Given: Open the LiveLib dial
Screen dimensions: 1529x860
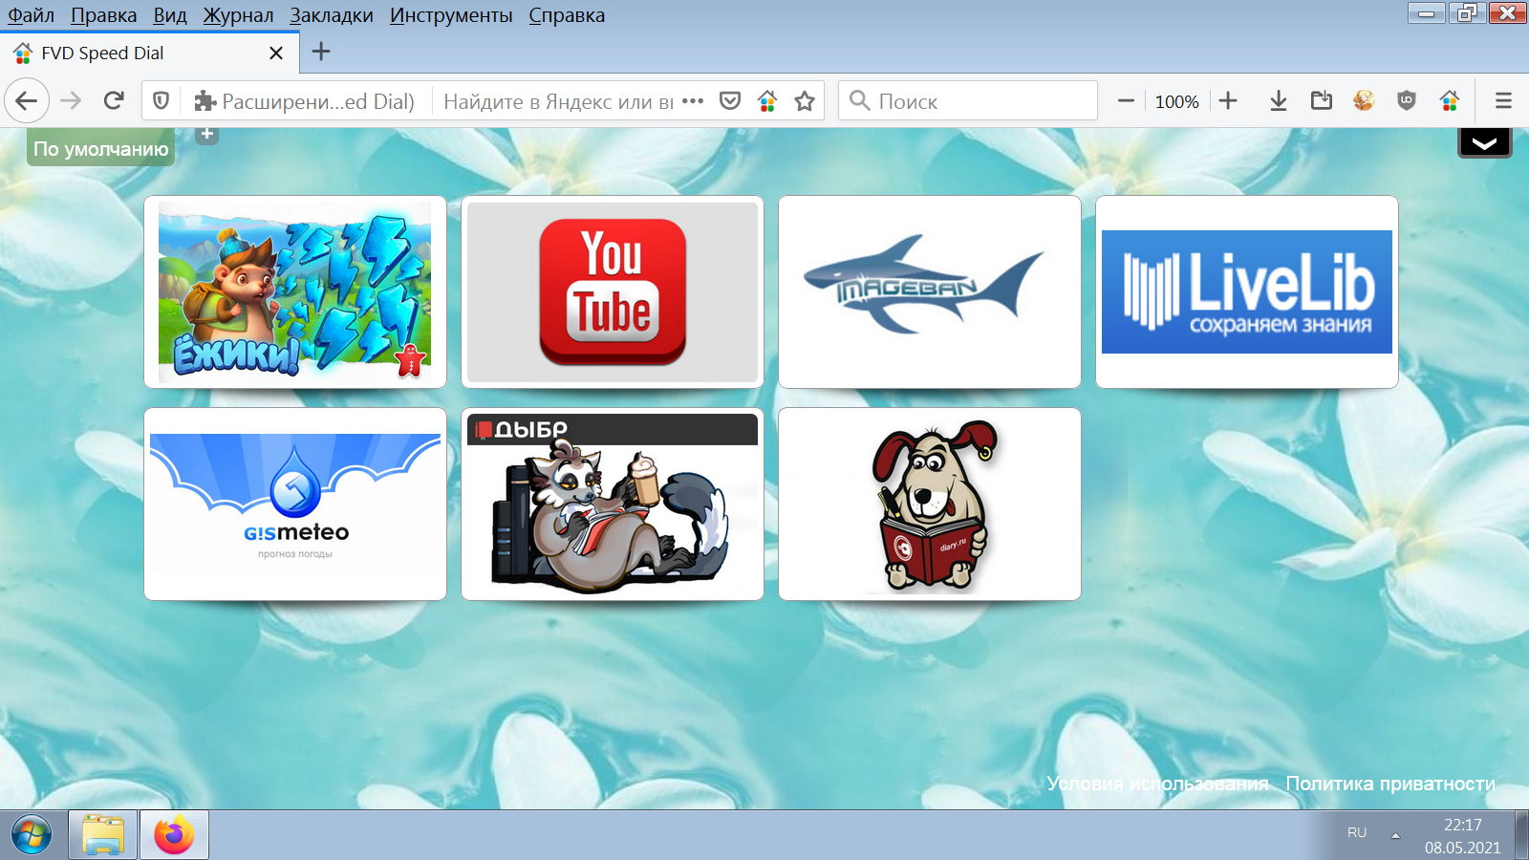Looking at the screenshot, I should pyautogui.click(x=1247, y=291).
